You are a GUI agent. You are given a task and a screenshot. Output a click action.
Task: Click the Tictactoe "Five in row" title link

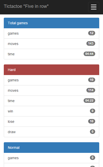point(26,6)
